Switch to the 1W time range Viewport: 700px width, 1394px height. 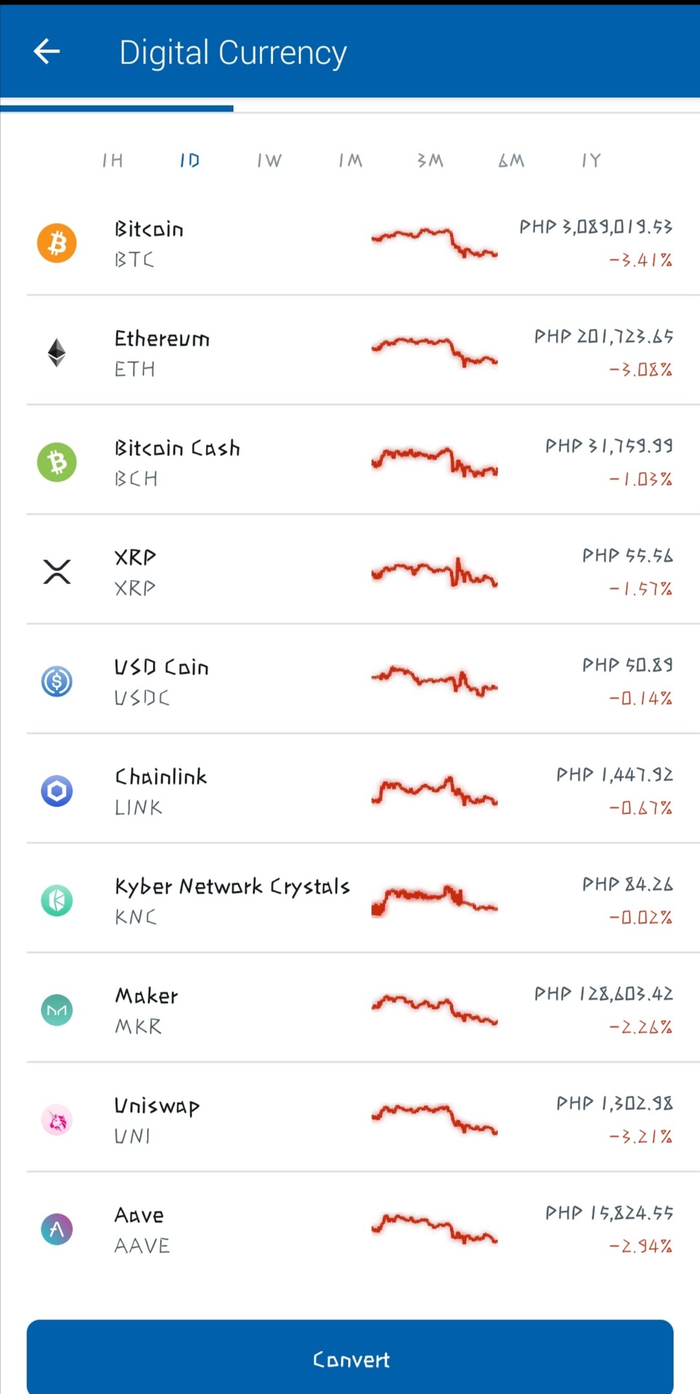click(x=270, y=160)
